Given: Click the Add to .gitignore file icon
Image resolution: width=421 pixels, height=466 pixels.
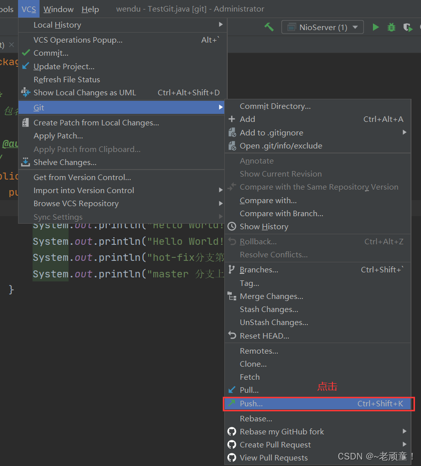Looking at the screenshot, I should click(232, 132).
